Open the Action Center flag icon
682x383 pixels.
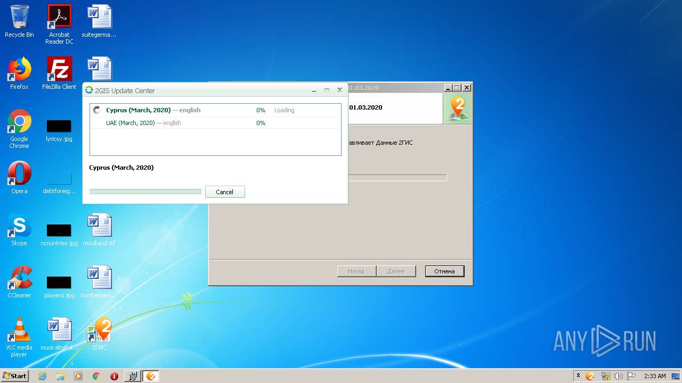631,376
